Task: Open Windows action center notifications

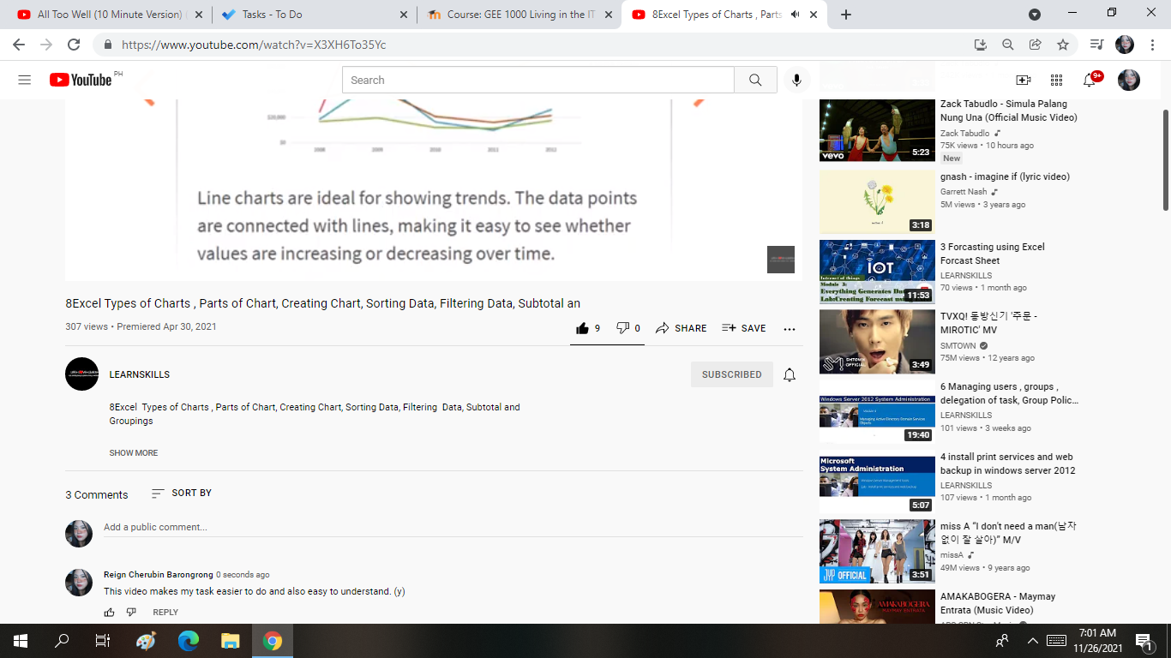Action: tap(1143, 640)
